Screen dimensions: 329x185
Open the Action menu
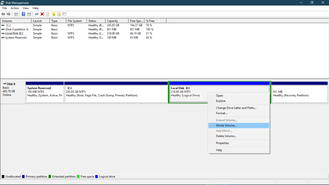15,8
